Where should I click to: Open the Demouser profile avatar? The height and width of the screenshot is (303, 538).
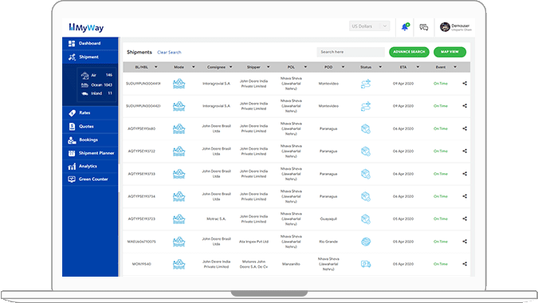coord(445,27)
